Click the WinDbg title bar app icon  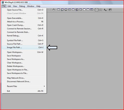pyautogui.click(x=3, y=2)
